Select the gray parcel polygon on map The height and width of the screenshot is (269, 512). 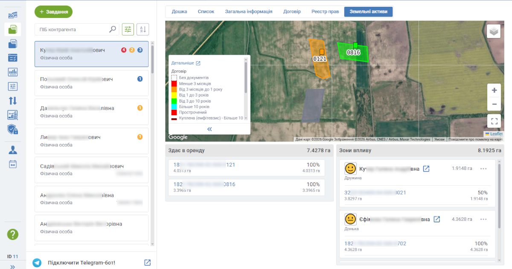313,105
